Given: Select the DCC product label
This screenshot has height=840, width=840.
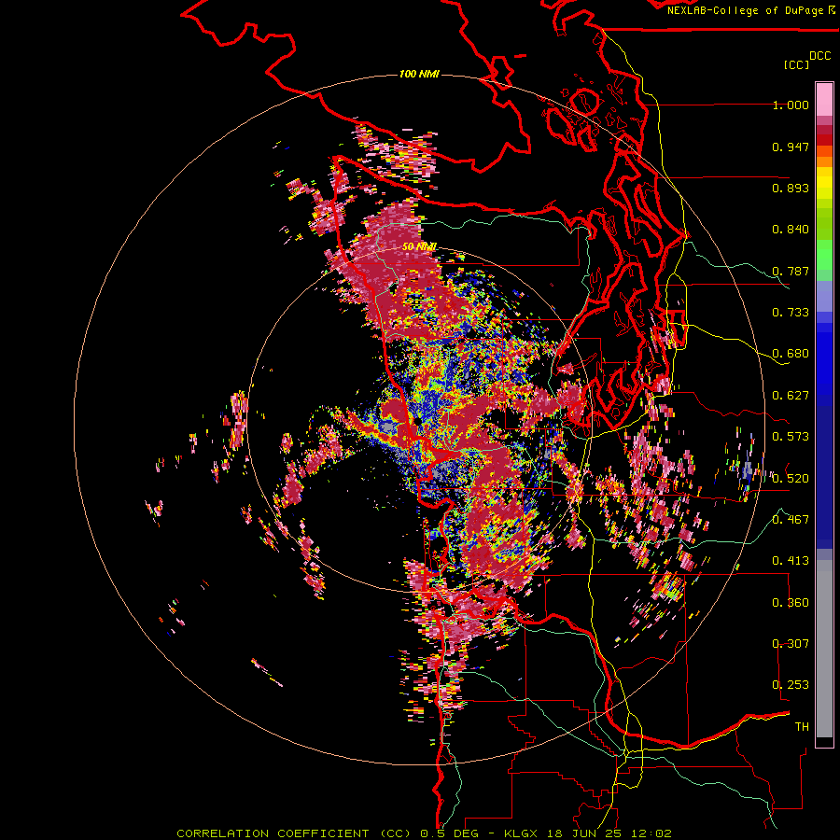Looking at the screenshot, I should [819, 56].
